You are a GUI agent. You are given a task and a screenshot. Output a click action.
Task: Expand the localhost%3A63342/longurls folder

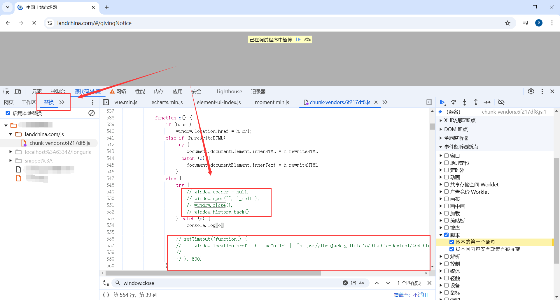click(10, 152)
